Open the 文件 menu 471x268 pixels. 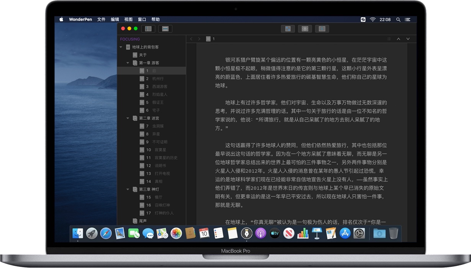tap(101, 19)
